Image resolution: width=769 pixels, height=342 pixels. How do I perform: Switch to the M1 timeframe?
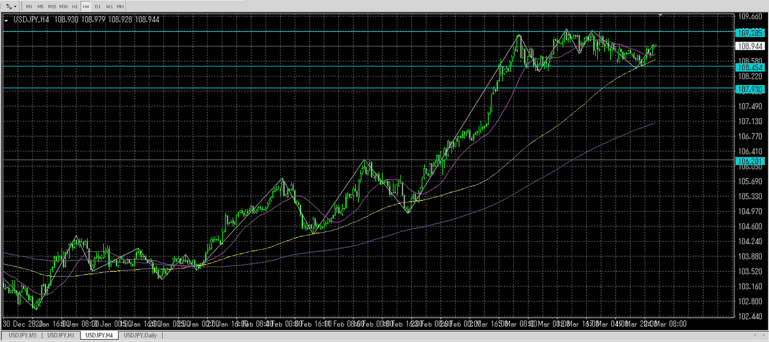point(29,6)
